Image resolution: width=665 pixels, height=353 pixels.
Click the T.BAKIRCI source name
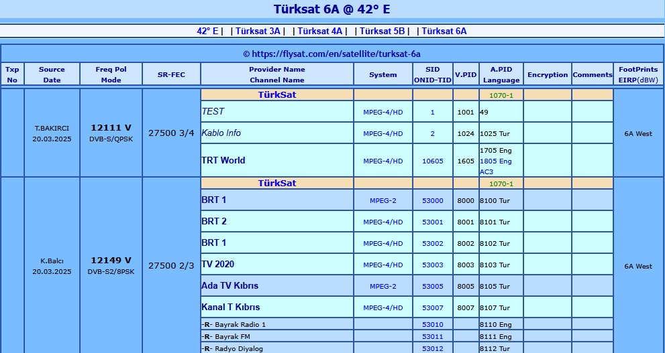[52, 128]
